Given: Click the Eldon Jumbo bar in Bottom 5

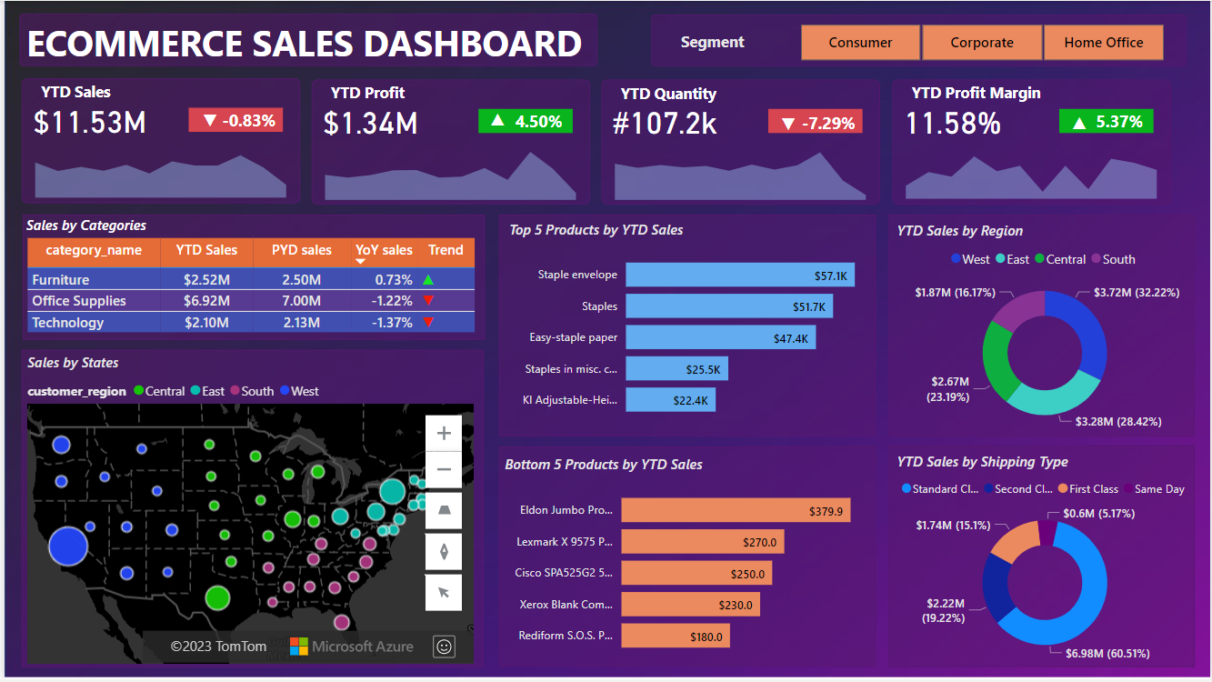Looking at the screenshot, I should pos(736,511).
